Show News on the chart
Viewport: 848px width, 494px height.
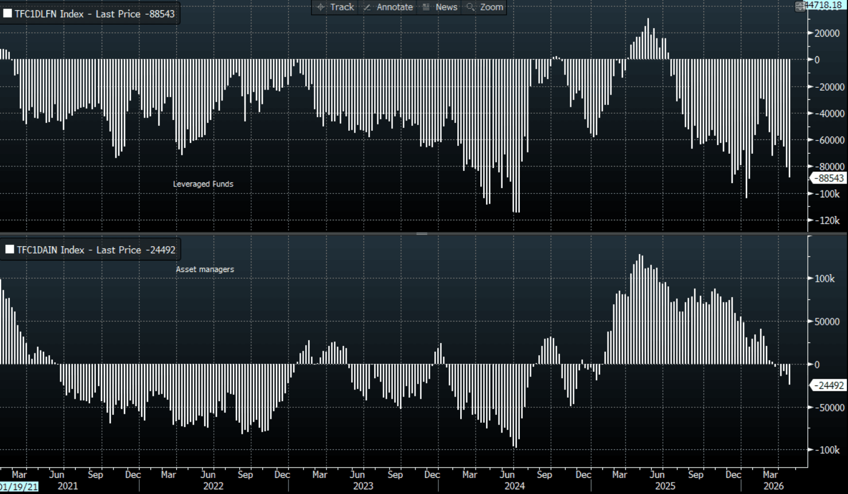pos(439,7)
